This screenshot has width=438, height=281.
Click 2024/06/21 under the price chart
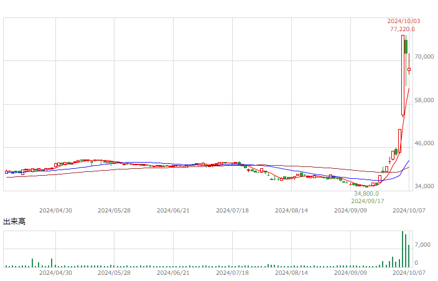coord(173,211)
